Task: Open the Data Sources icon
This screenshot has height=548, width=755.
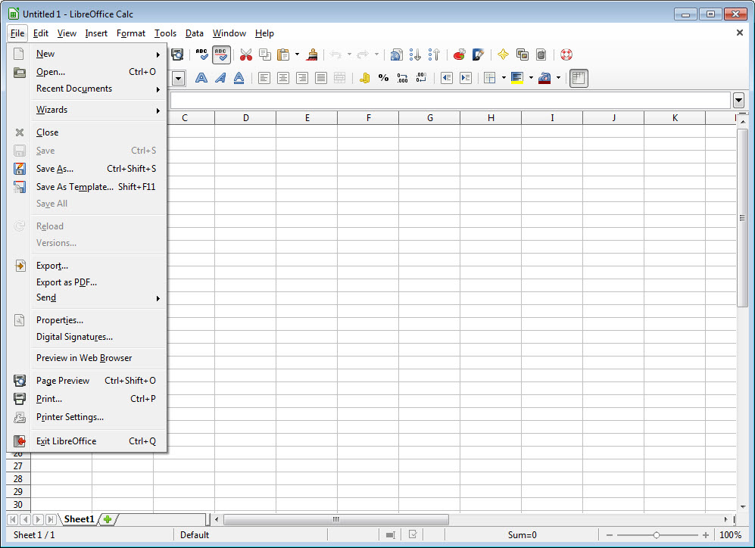Action: tap(541, 54)
